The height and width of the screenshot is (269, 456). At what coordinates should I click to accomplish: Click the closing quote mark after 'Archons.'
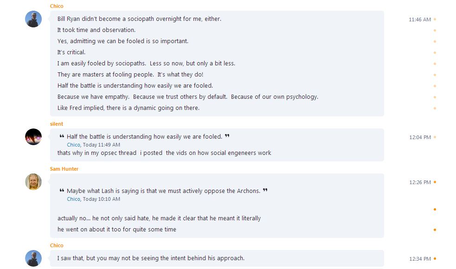[x=265, y=190]
